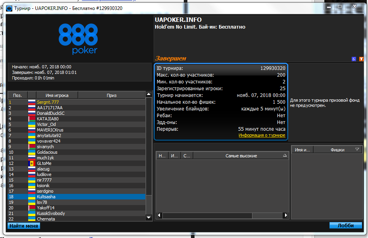Select player KusokSvobody row

point(77,213)
